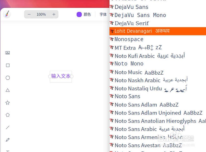The image size is (206, 152).
Task: Pick Noto Sans Arabic entry
Action: pos(158,129)
